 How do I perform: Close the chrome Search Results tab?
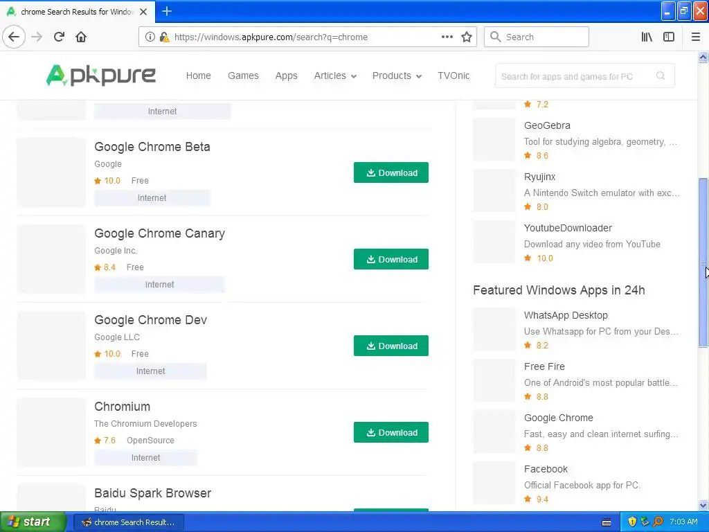click(x=143, y=12)
